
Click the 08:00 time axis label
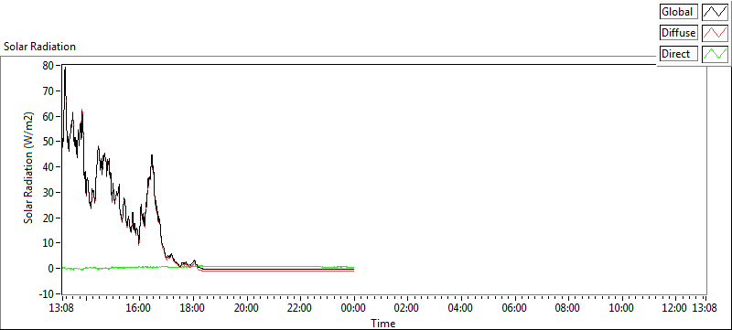point(568,308)
